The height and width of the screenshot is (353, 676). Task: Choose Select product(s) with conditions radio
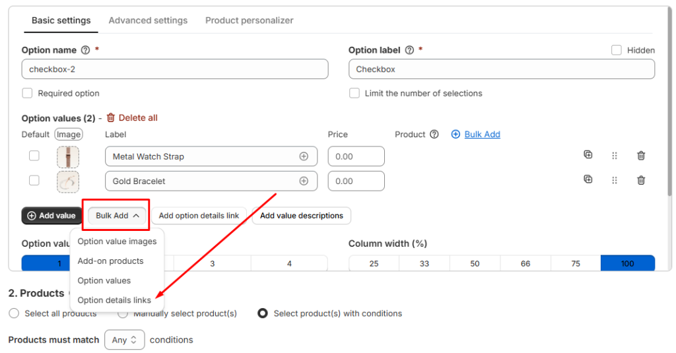tap(263, 313)
